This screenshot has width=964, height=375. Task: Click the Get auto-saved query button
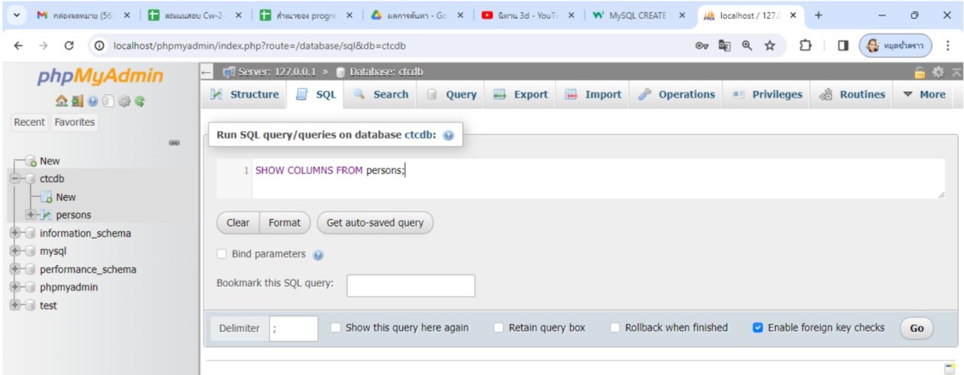[x=375, y=223]
